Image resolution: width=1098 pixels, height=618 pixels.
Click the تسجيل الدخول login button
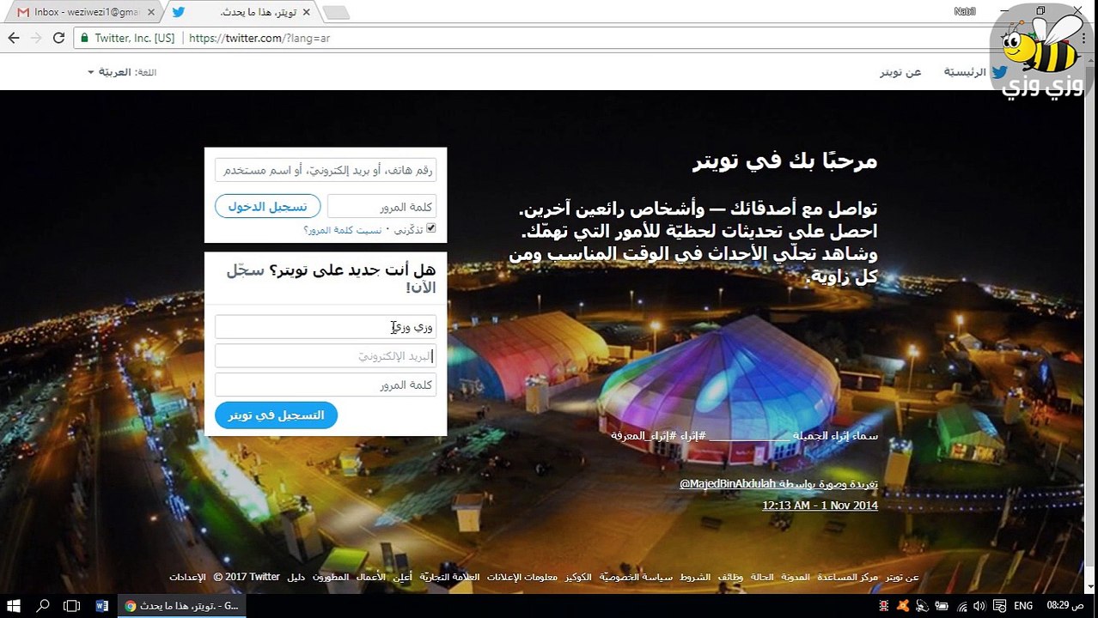click(268, 207)
